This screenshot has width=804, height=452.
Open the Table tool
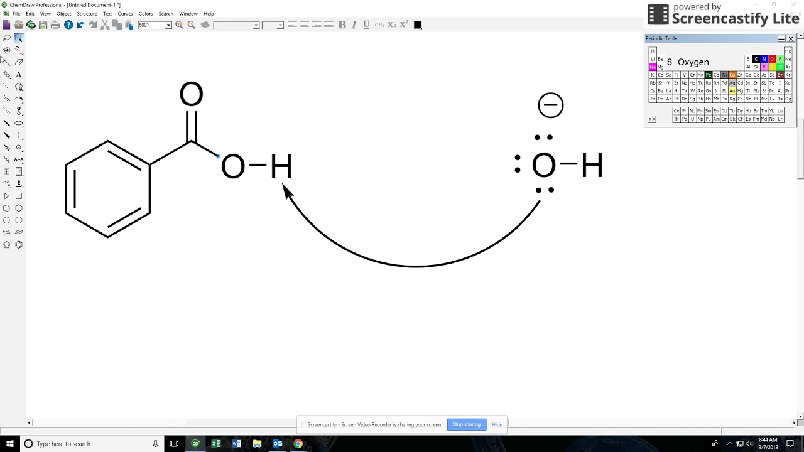[x=7, y=171]
